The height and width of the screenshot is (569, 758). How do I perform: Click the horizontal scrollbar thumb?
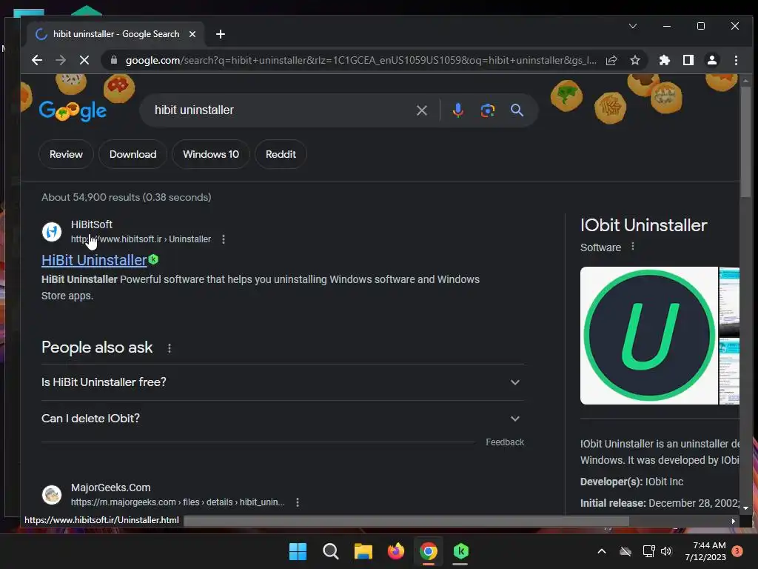pos(406,521)
